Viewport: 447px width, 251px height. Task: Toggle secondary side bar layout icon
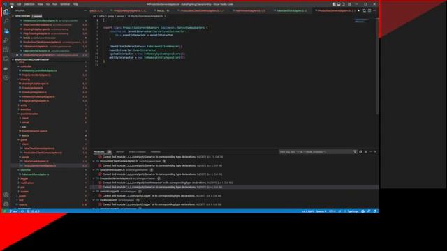[343, 4]
